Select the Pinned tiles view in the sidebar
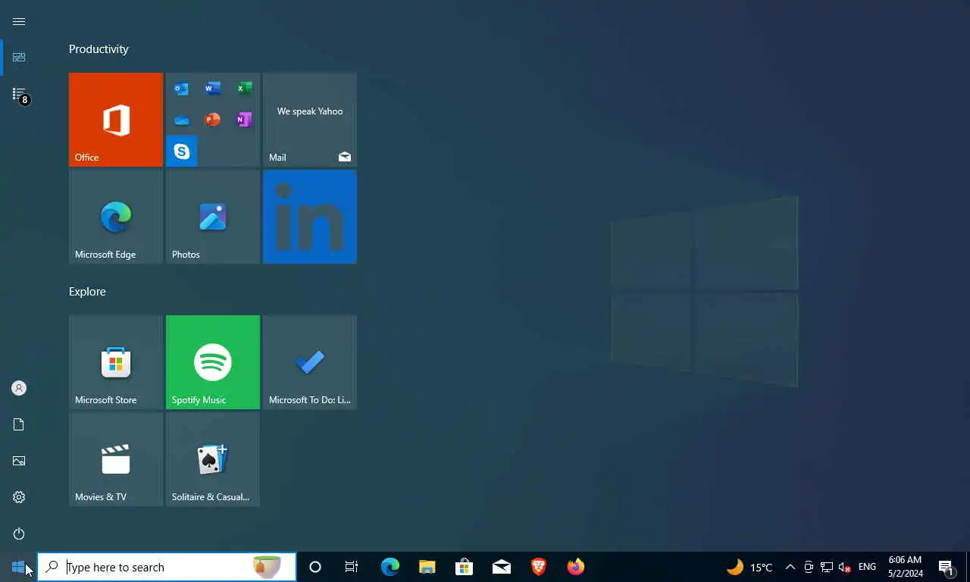 tap(19, 58)
